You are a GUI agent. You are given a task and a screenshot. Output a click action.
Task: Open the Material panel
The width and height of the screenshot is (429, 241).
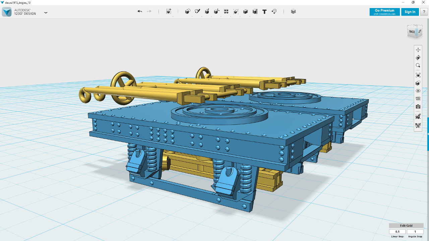point(294,11)
